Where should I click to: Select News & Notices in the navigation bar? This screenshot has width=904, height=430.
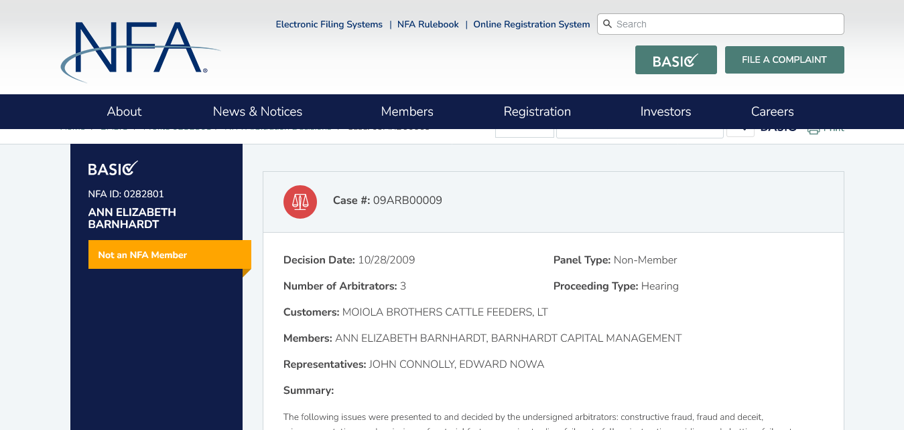[x=257, y=112]
